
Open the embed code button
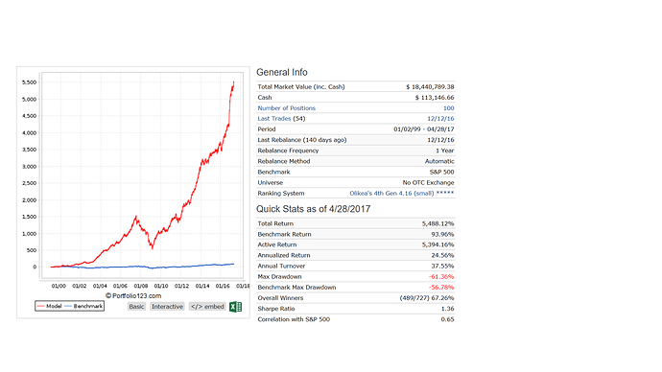click(x=207, y=307)
